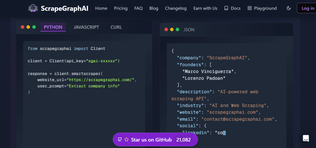The width and height of the screenshot is (316, 148).
Task: Click the red dot in the code panel
Action: [x=22, y=27]
